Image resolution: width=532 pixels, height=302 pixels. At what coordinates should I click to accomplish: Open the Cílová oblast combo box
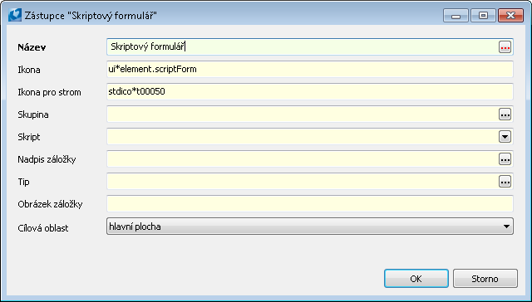(310, 226)
